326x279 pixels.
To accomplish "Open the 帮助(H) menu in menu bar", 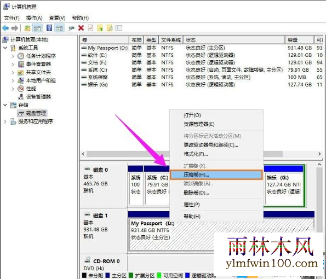I will (80, 18).
